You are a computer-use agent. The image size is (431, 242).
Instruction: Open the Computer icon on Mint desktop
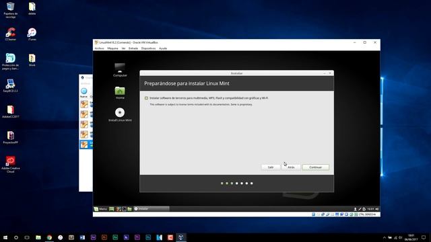(120, 70)
